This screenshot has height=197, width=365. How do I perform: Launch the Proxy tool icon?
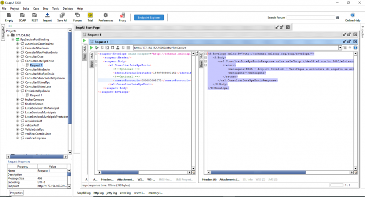point(122,16)
